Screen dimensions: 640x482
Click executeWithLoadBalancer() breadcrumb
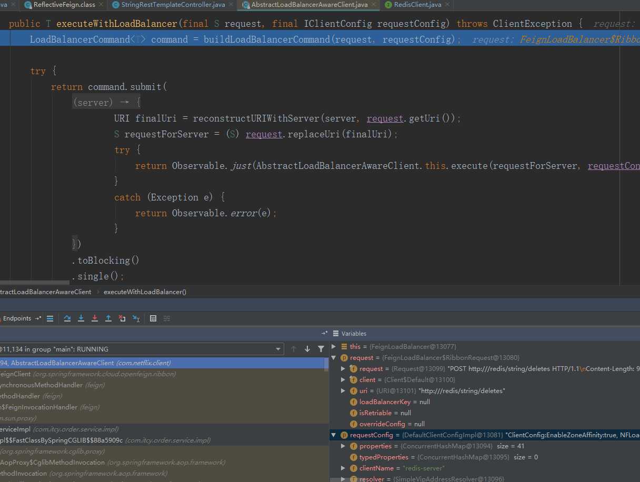145,292
